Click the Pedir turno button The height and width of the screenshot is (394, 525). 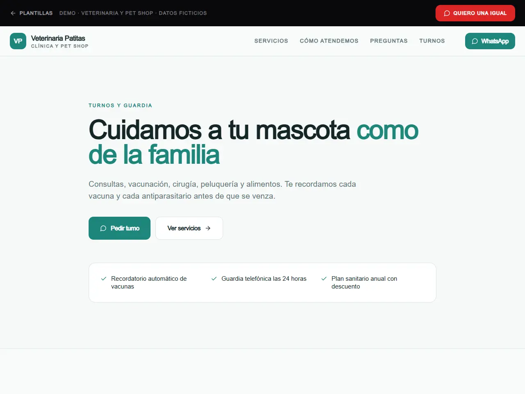coord(119,228)
